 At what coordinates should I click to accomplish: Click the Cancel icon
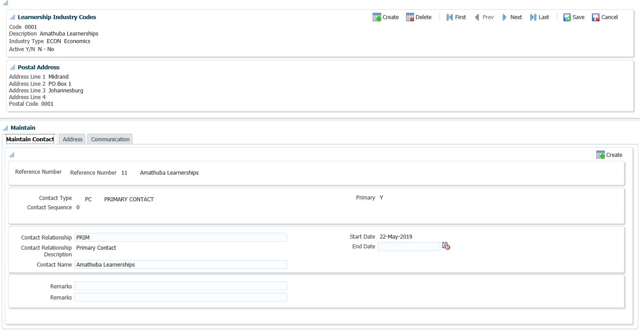click(596, 17)
